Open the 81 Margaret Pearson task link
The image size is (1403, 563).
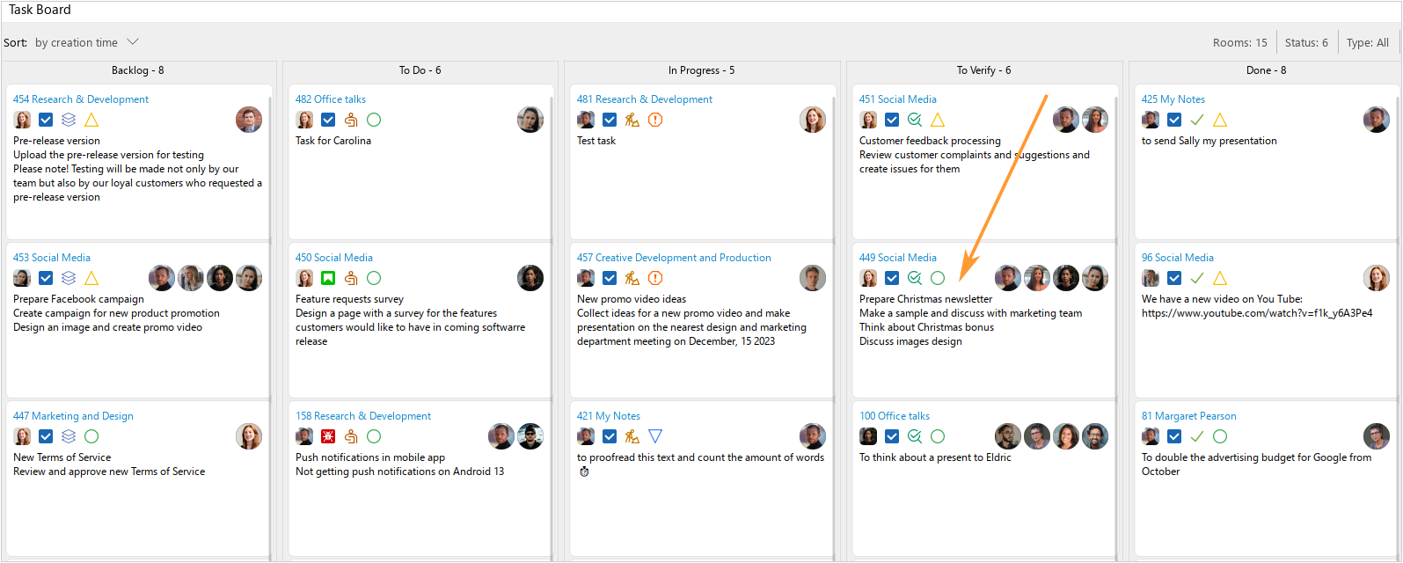tap(1188, 416)
